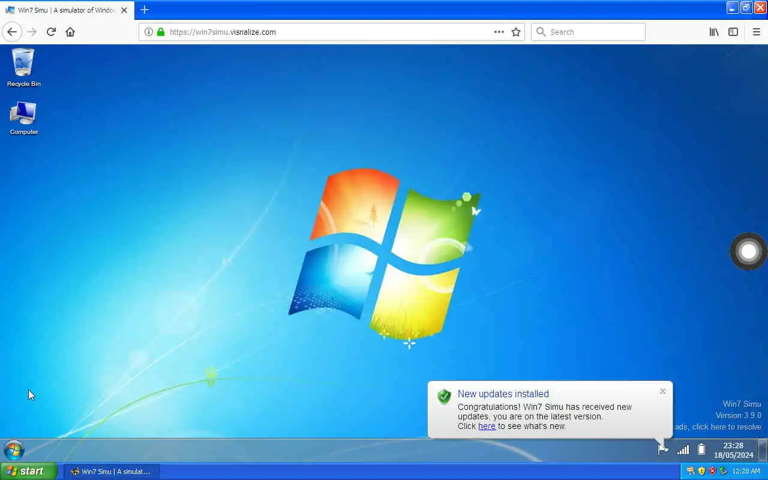768x480 pixels.
Task: Click the Action Center flag icon
Action: tap(663, 449)
